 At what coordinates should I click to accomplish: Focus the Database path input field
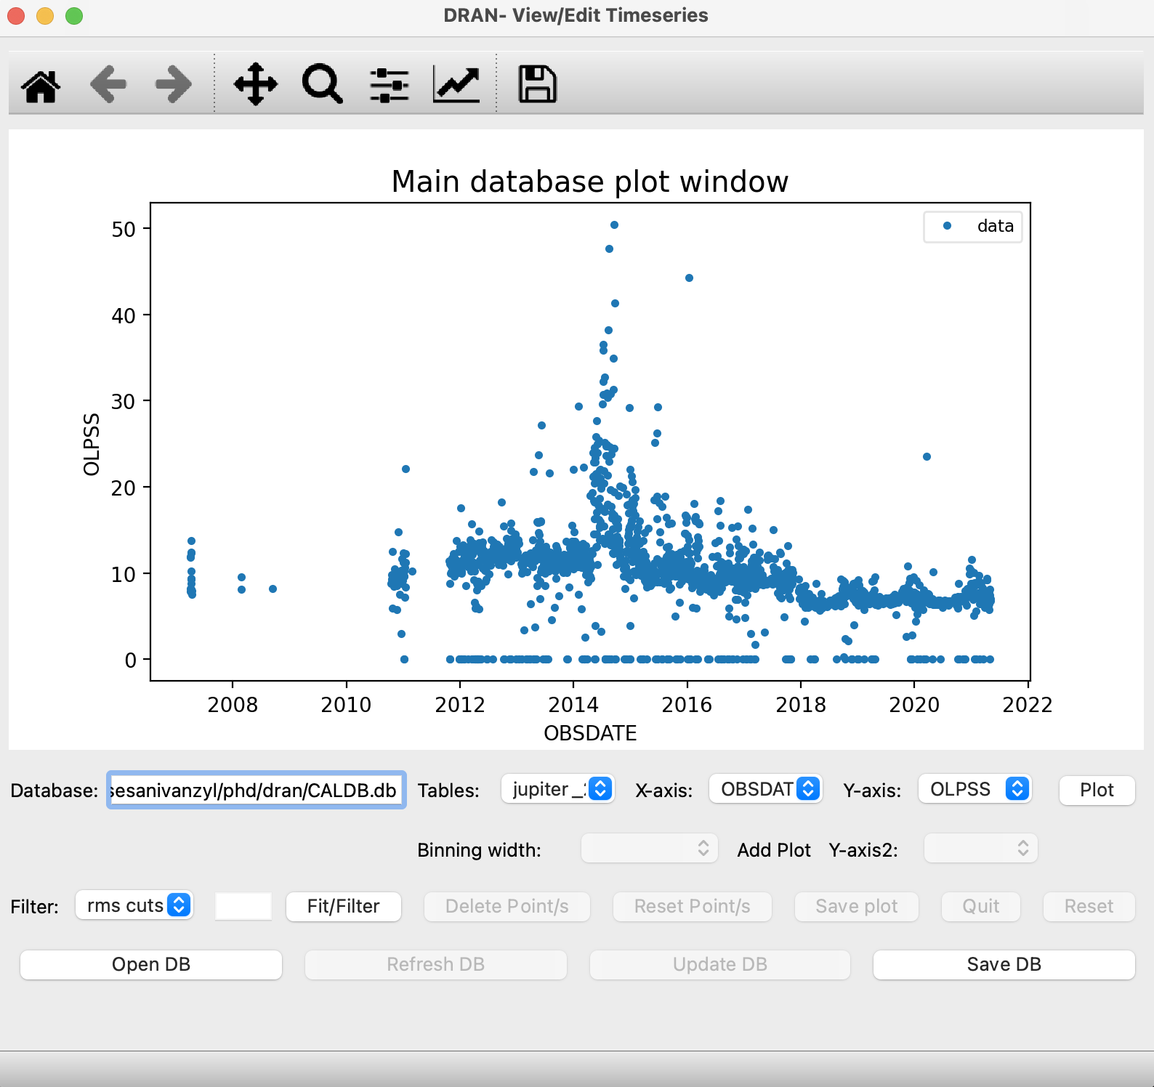click(x=256, y=790)
